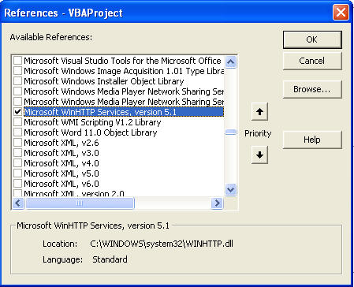This screenshot has width=354, height=287.
Task: Check Microsoft Windows Image Acquisition 1.01 library
Action: [x=17, y=71]
